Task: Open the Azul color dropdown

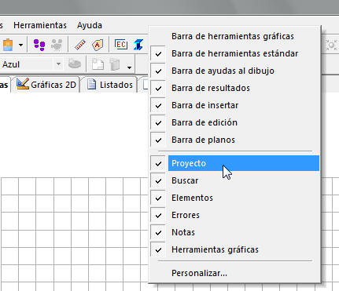Action: 58,64
